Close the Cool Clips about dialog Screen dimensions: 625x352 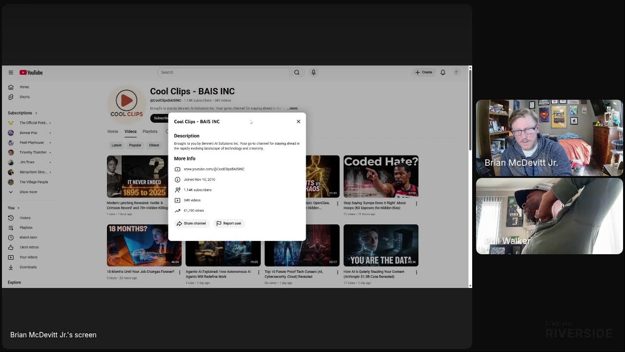coord(298,122)
